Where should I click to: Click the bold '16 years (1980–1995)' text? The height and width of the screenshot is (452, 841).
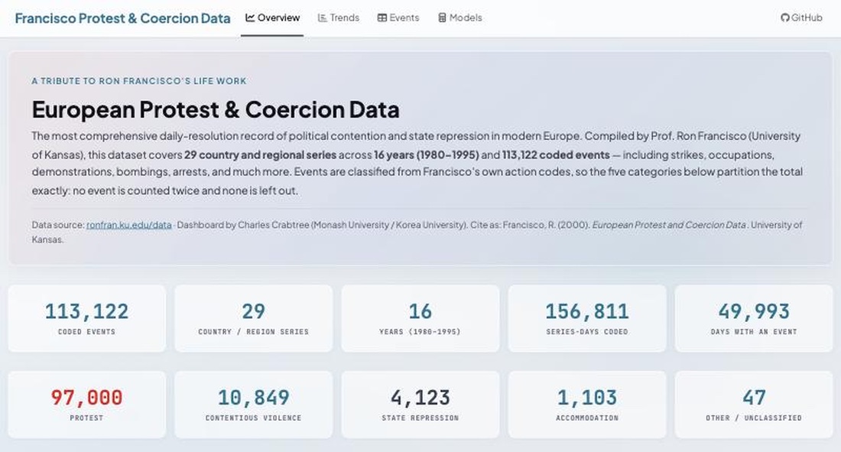(x=427, y=155)
